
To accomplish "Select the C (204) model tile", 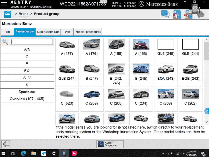I will click(141, 100).
